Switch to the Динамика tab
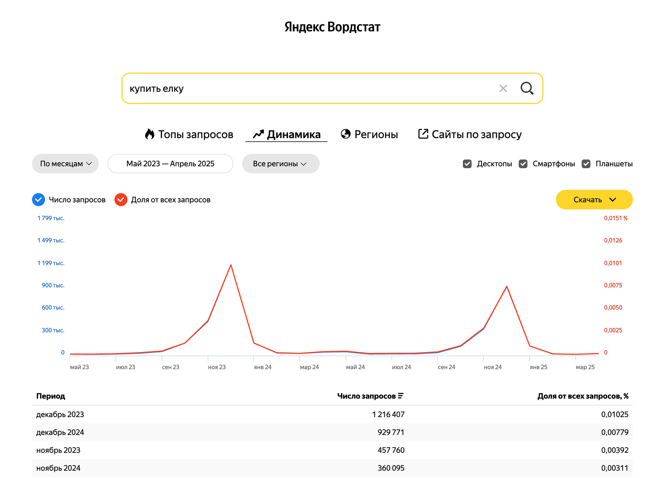 (287, 135)
